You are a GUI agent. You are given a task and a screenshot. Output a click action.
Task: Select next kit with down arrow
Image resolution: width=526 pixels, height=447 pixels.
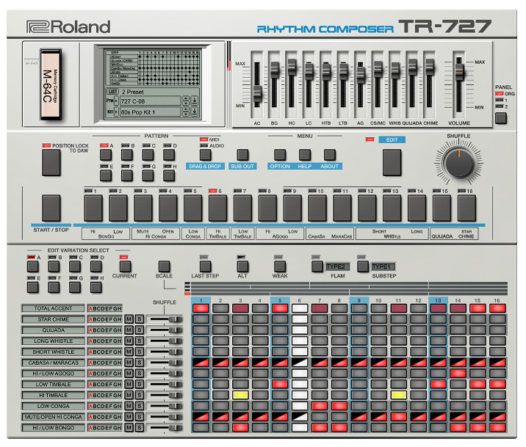click(x=186, y=114)
